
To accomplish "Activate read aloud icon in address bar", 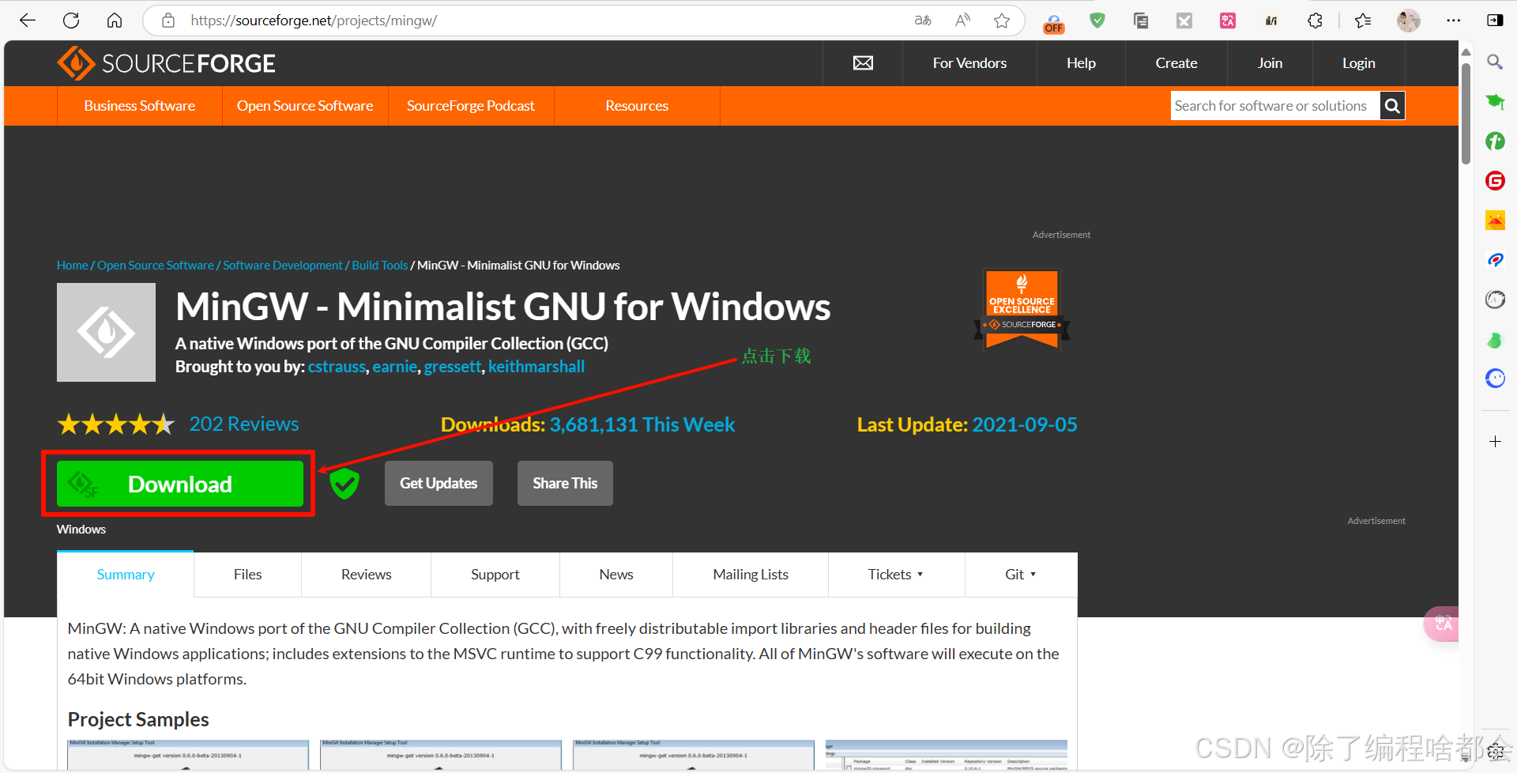I will pos(962,21).
